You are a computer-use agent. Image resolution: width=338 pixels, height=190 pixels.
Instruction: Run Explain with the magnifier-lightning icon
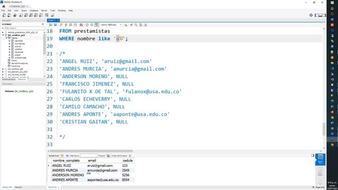(x=71, y=25)
